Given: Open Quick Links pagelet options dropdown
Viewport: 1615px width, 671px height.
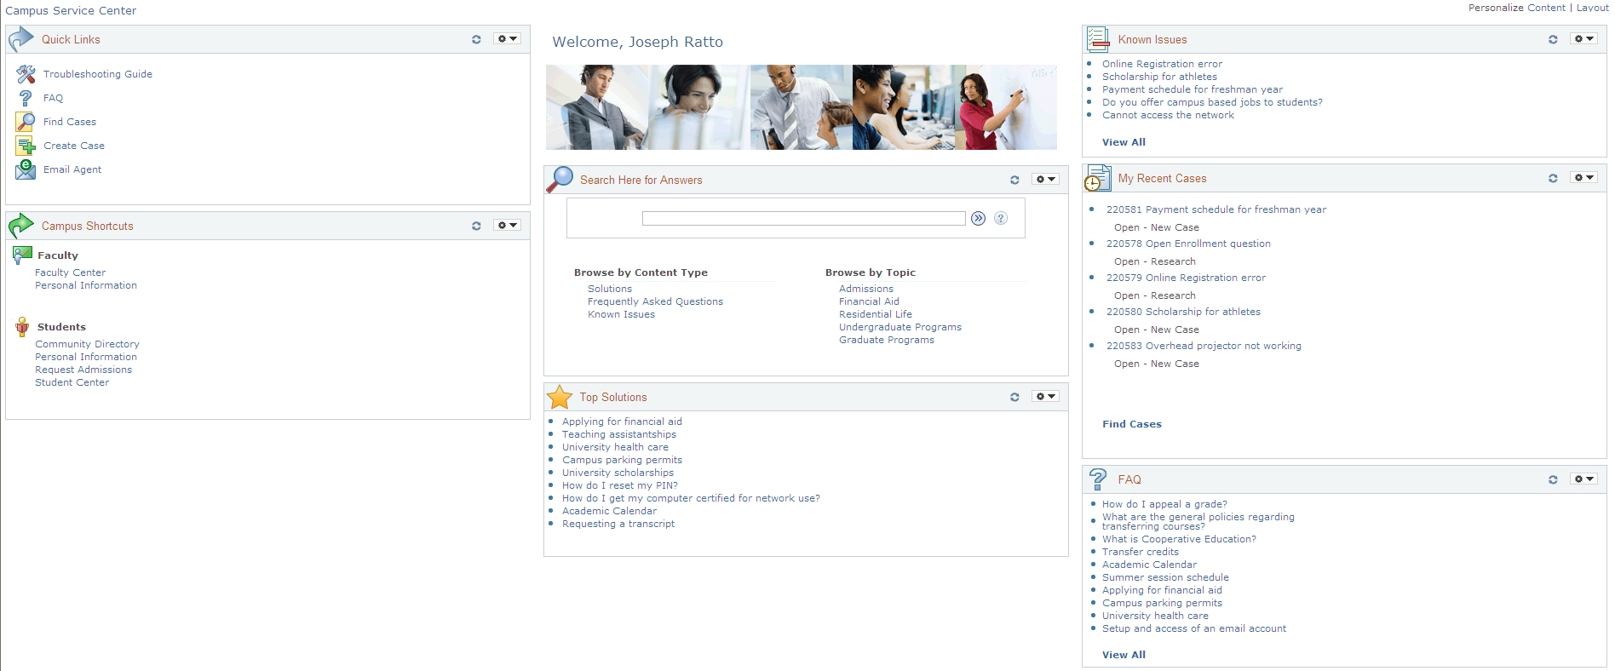Looking at the screenshot, I should (x=508, y=39).
